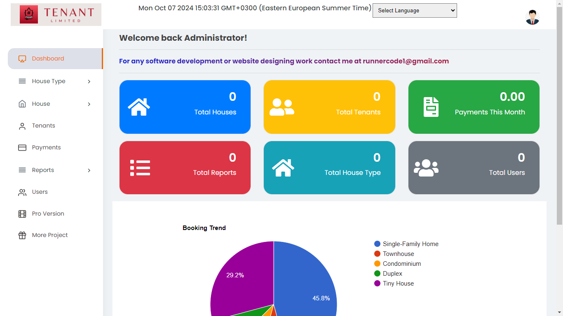This screenshot has height=316, width=563.
Task: Expand the Reports submenu chevron
Action: coord(89,170)
